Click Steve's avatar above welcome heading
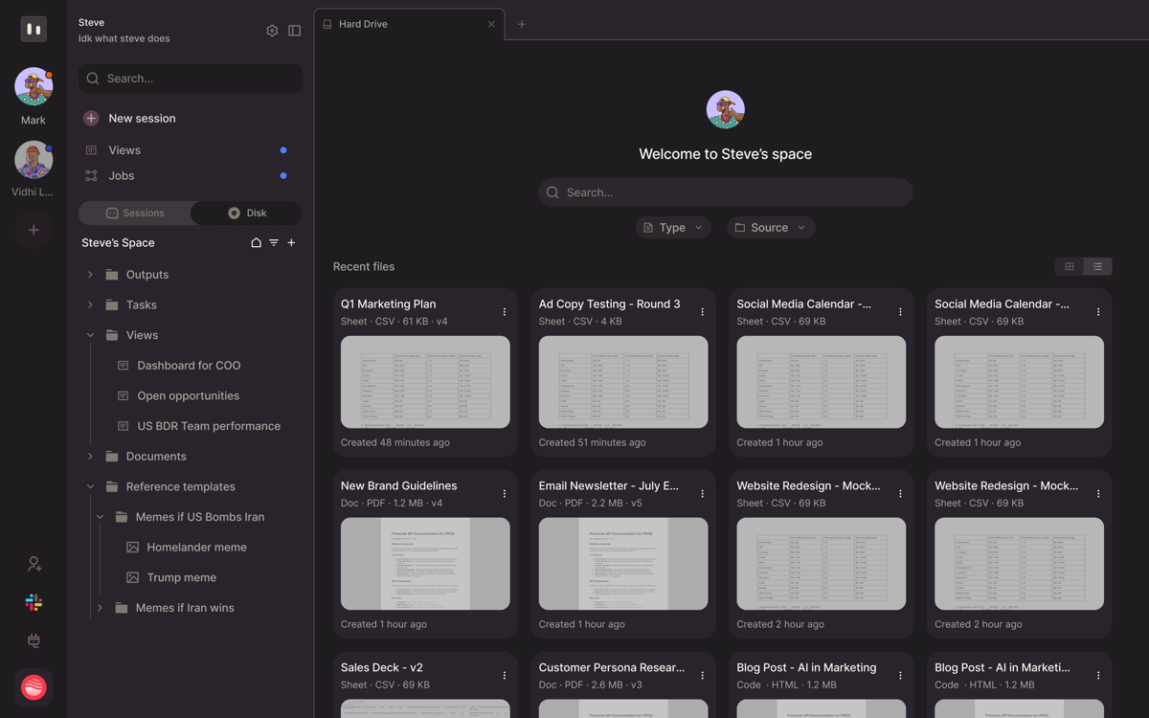This screenshot has height=718, width=1149. [726, 109]
